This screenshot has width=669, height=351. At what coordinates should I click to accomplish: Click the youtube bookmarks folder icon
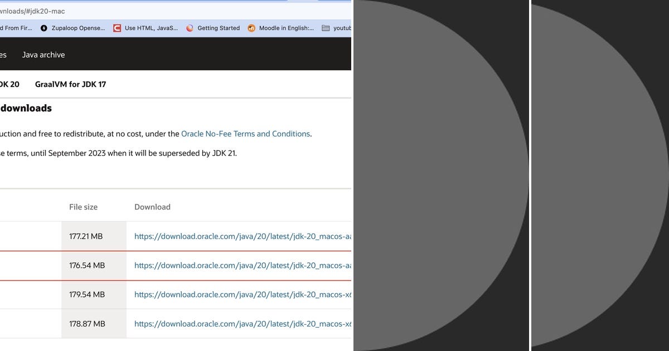point(324,28)
